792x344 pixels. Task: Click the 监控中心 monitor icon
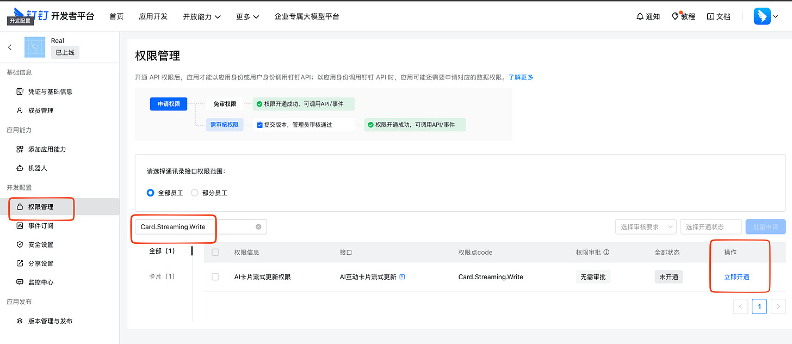pyautogui.click(x=20, y=282)
